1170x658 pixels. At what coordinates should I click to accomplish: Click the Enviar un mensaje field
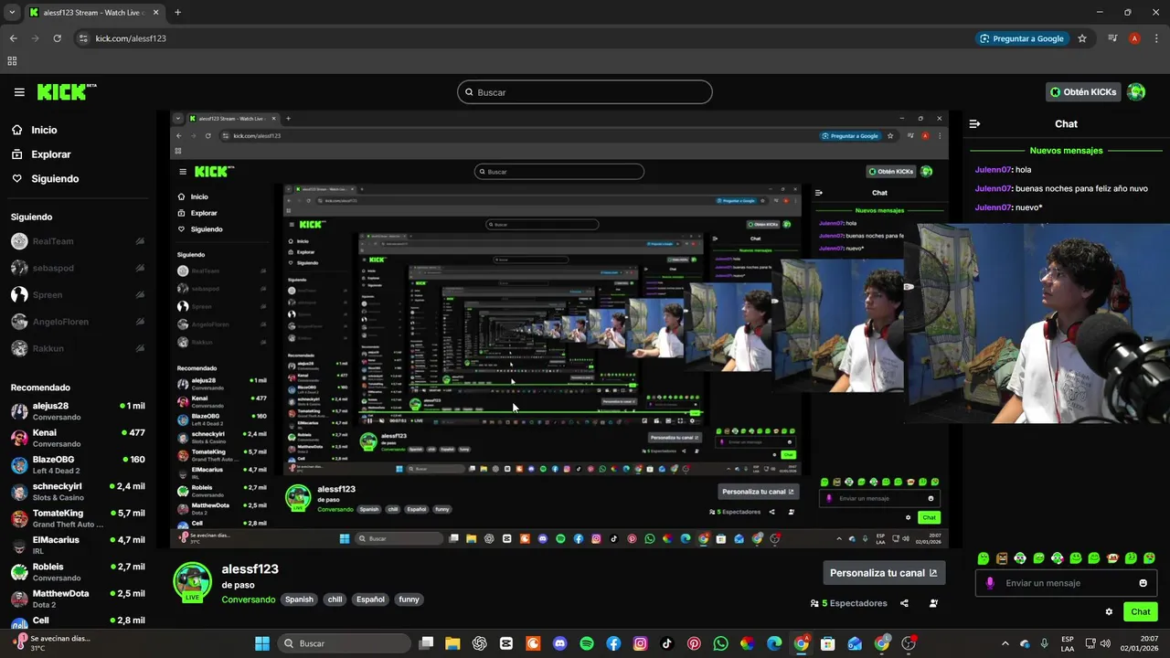1066,583
